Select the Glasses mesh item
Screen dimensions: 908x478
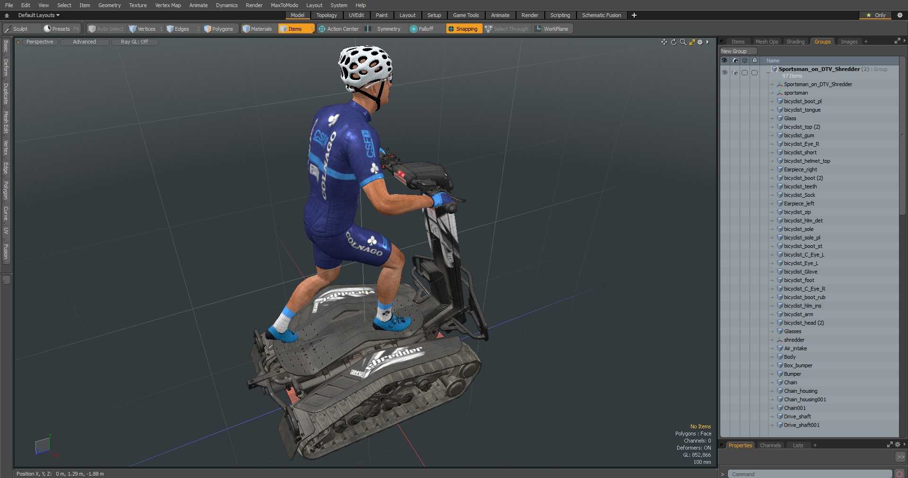click(792, 331)
